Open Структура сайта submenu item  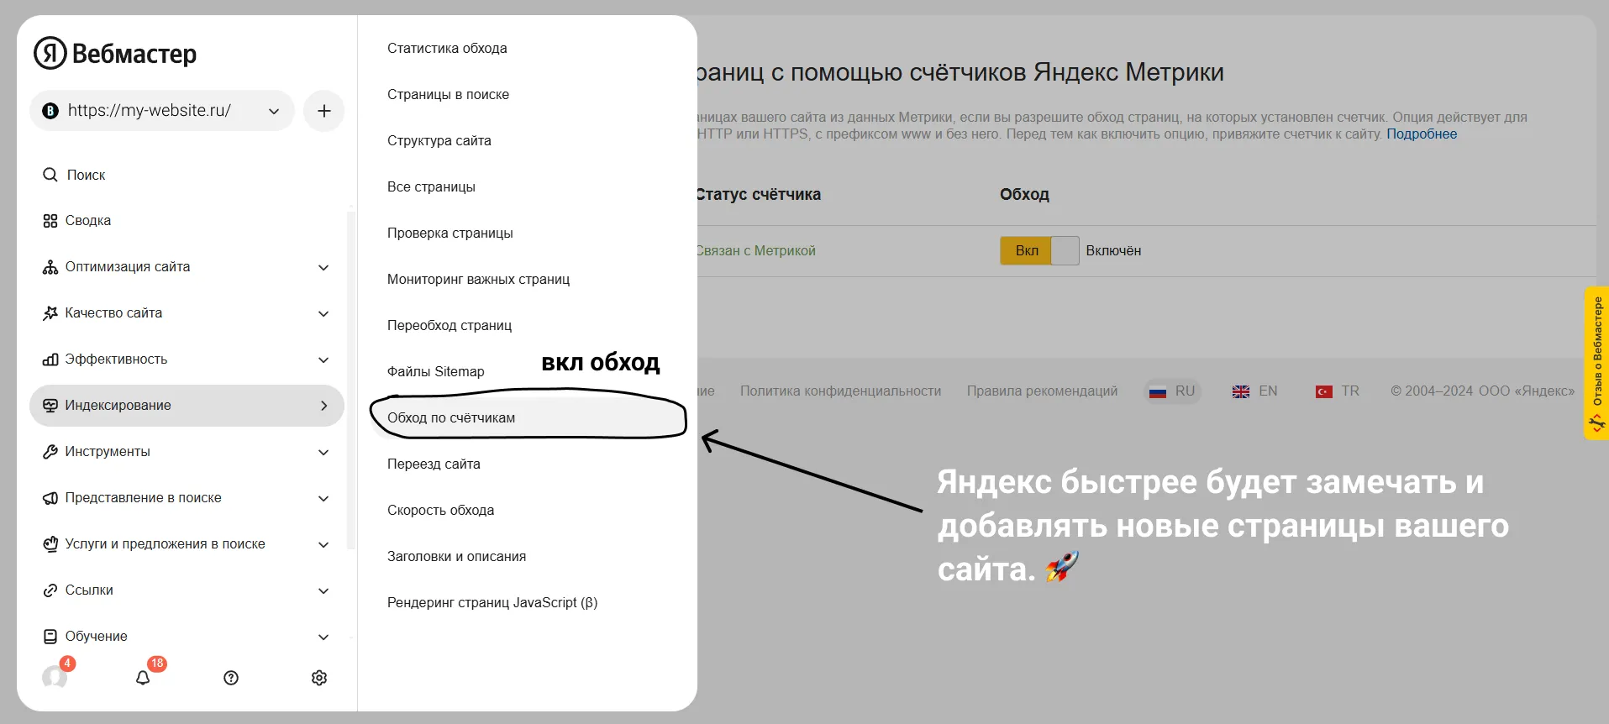tap(439, 141)
